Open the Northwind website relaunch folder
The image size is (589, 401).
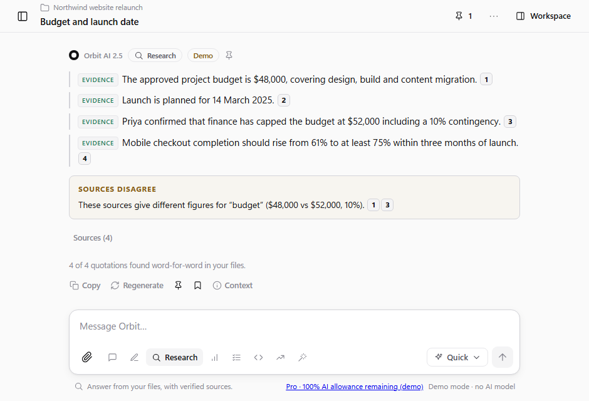coord(91,8)
